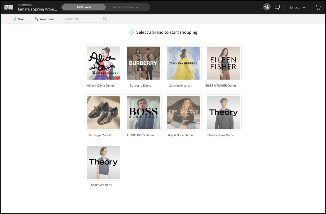
Task: Click the Rag & Bone Demo label
Action: pos(180,135)
